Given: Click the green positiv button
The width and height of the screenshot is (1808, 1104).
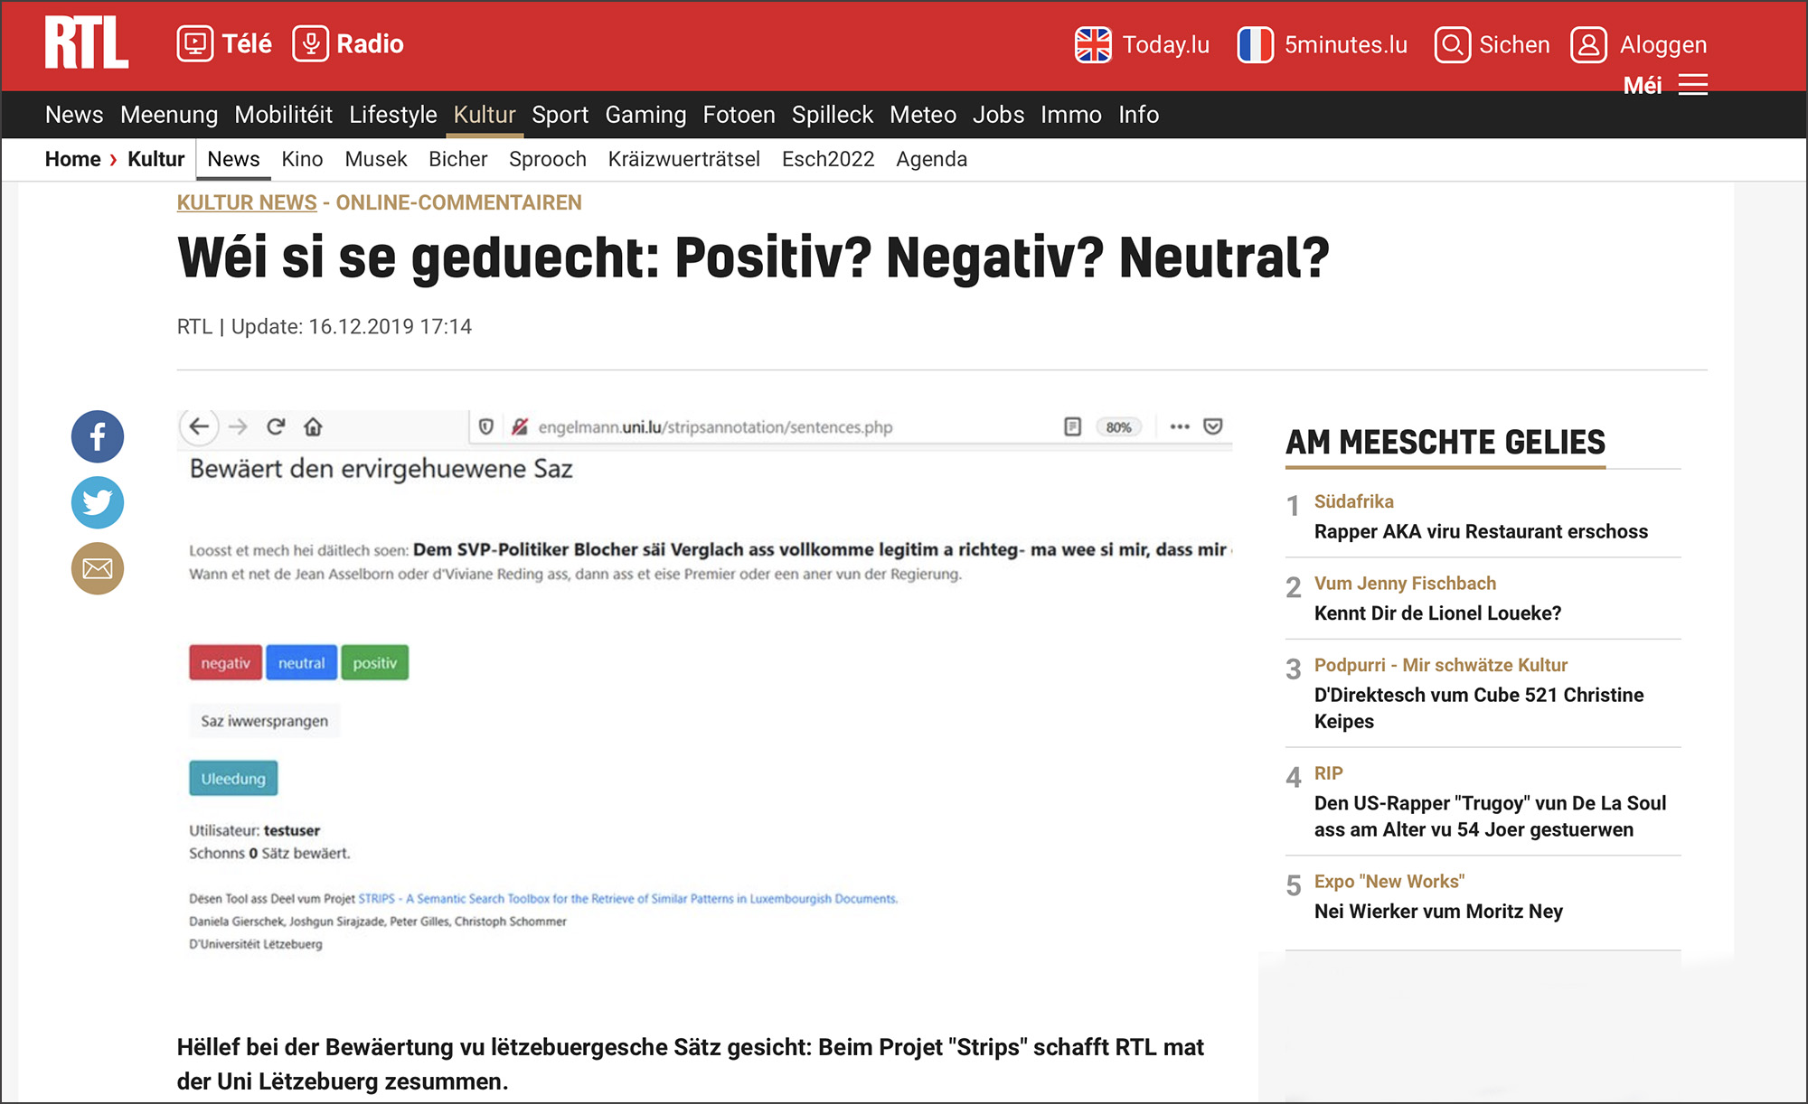Looking at the screenshot, I should pos(374,662).
